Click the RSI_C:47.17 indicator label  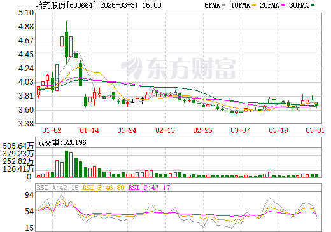coord(150,188)
